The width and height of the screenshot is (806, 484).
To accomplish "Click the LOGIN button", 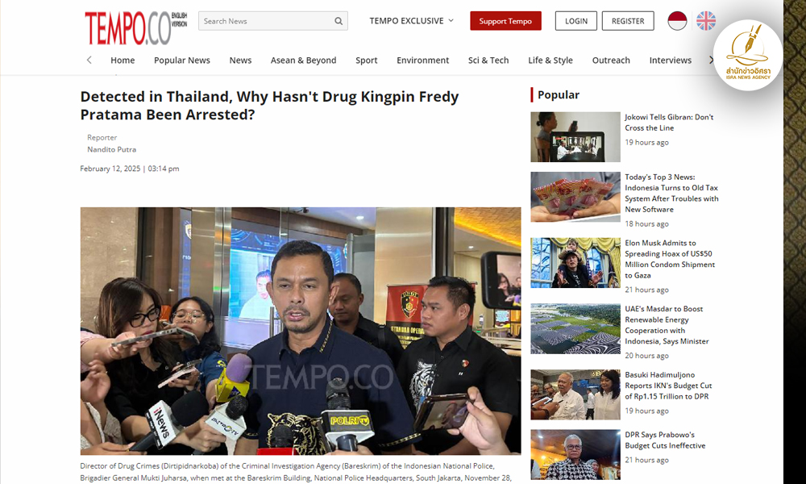I will coord(576,21).
